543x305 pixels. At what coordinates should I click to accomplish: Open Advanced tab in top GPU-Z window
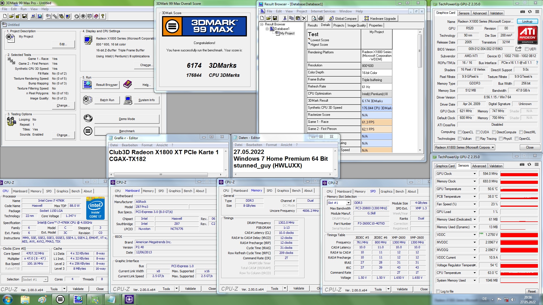coord(480,13)
